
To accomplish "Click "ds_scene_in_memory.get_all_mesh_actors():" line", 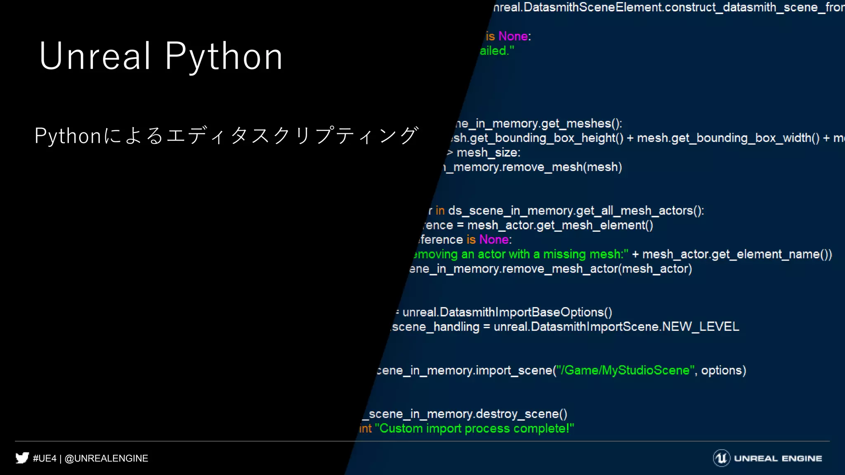I will pos(576,211).
